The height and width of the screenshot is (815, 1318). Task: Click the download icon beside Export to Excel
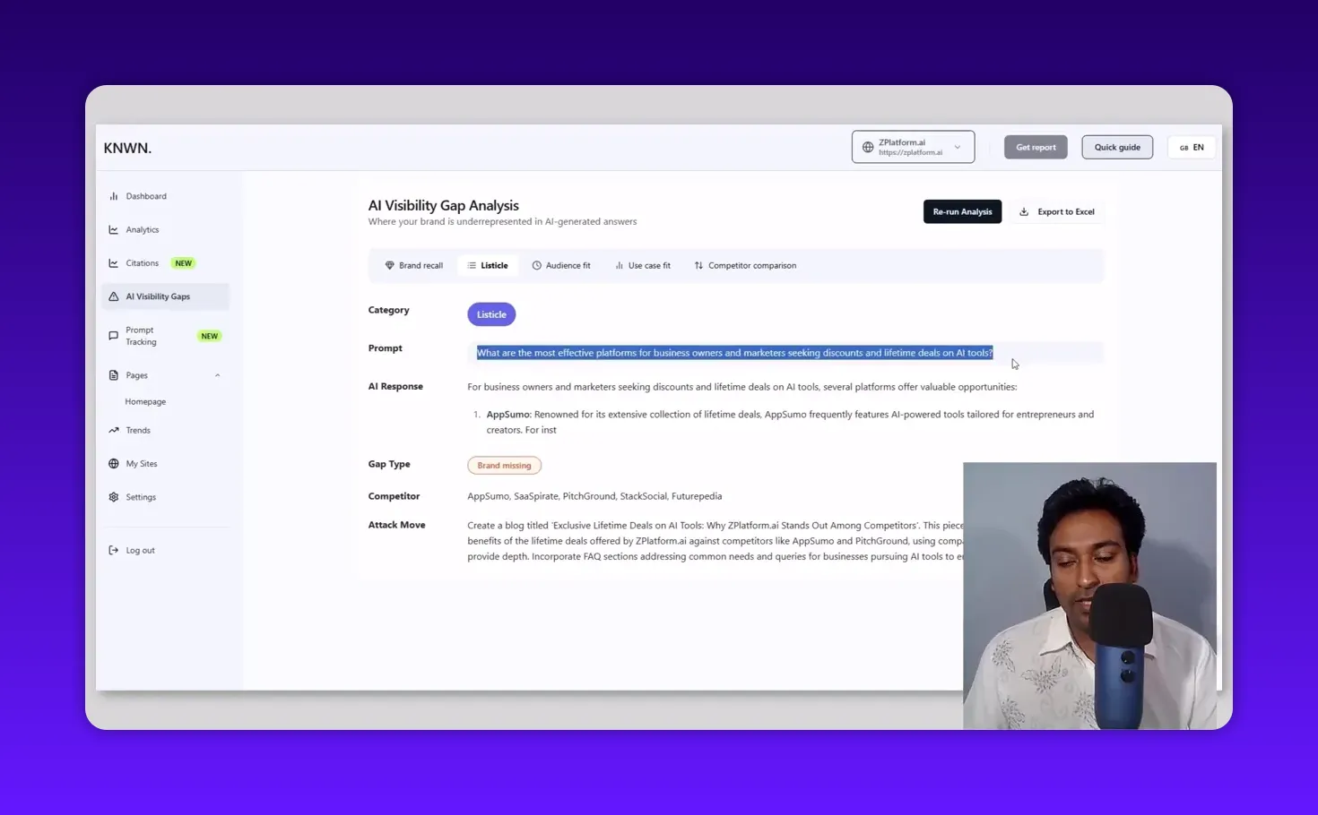(1023, 211)
